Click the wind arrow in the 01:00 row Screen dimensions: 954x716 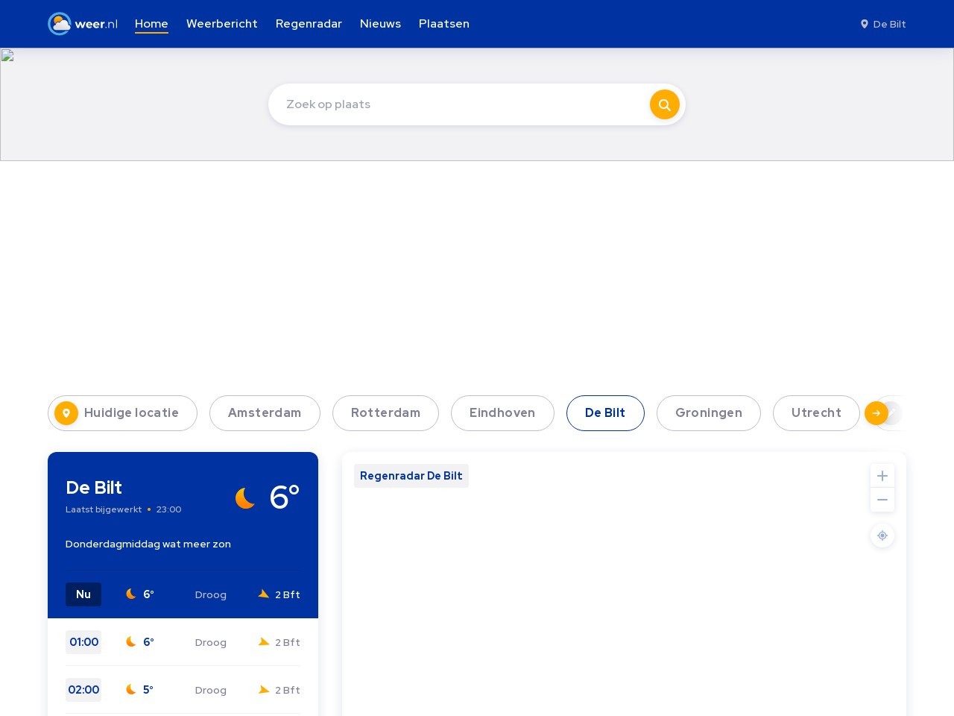264,642
